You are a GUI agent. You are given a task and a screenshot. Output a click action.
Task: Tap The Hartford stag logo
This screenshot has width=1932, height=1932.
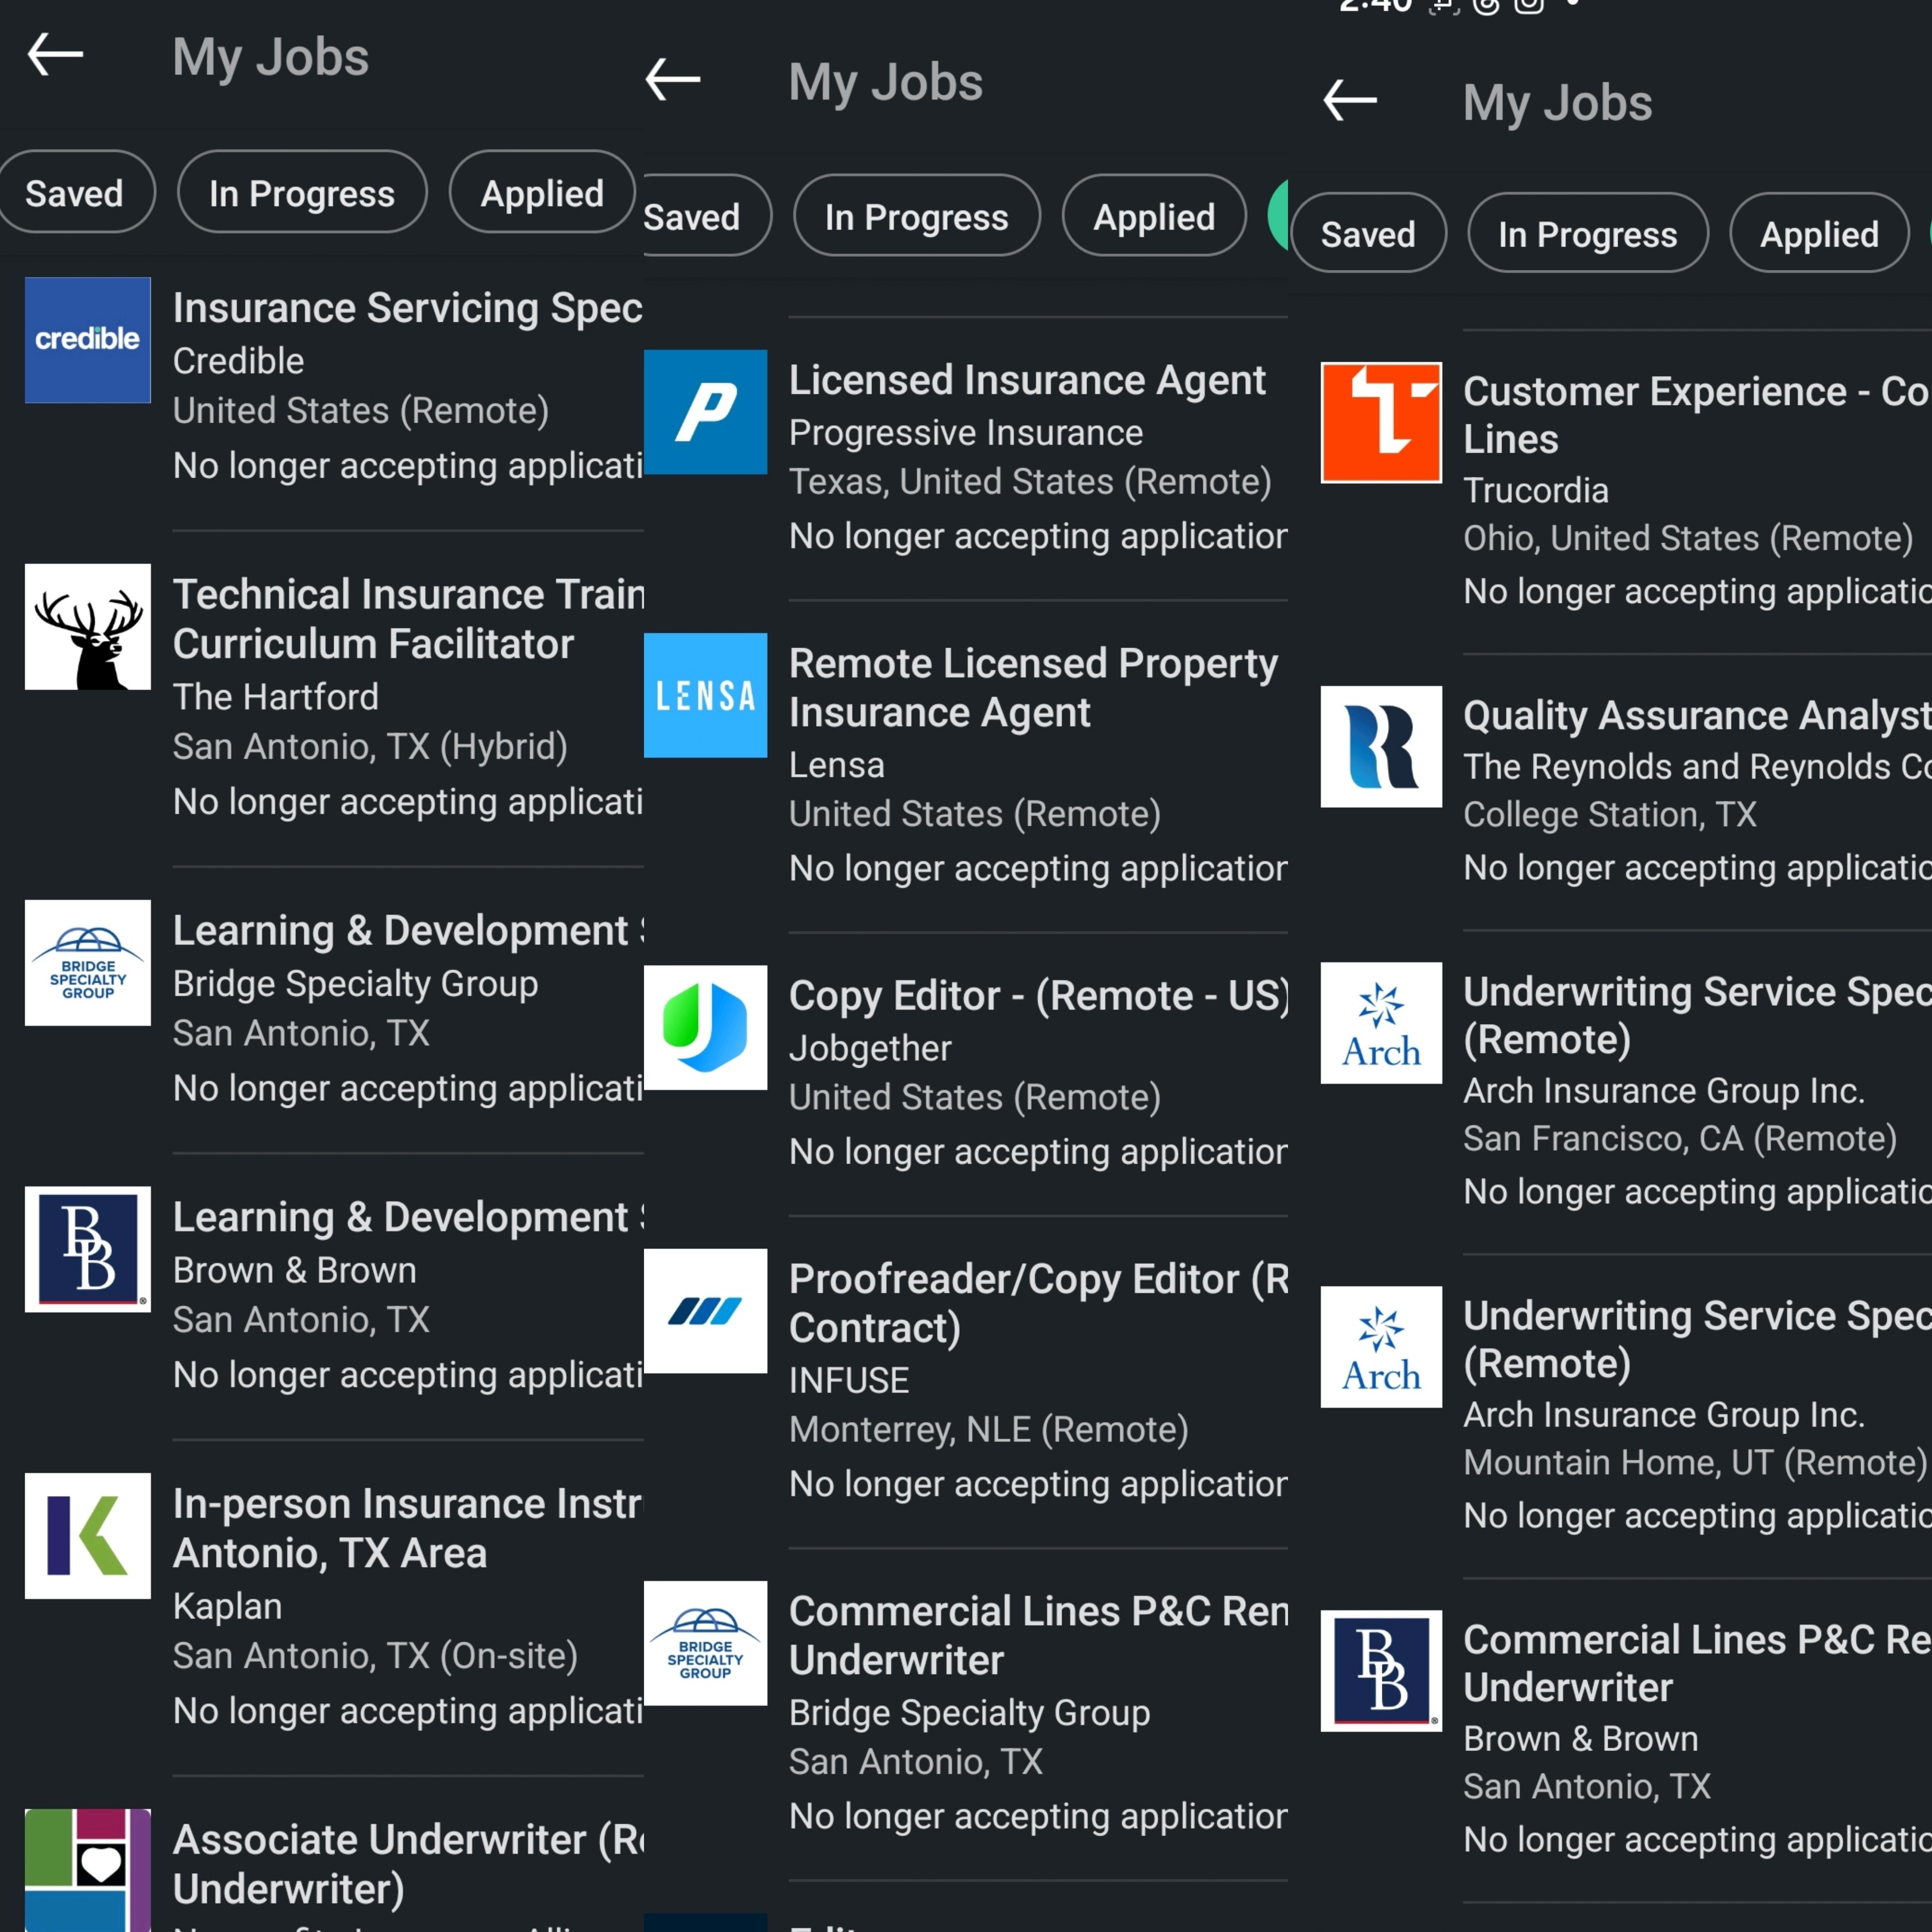[x=87, y=627]
